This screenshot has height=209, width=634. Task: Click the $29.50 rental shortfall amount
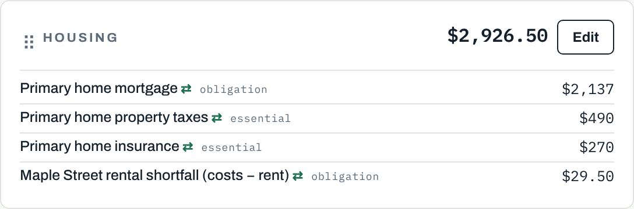(588, 176)
